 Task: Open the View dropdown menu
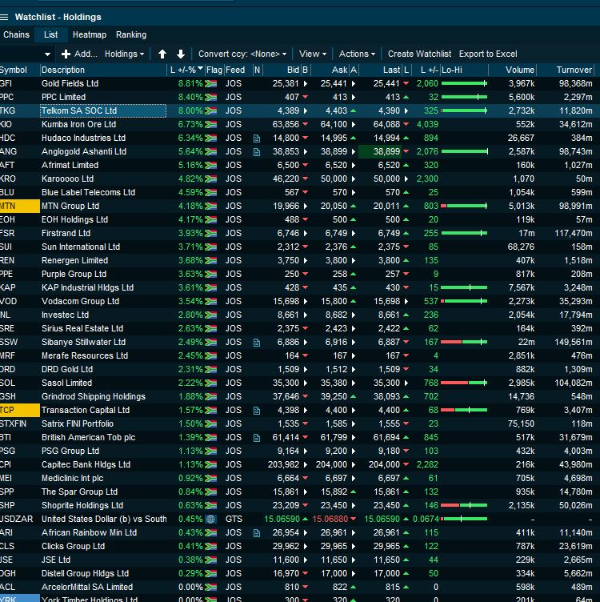click(x=313, y=54)
